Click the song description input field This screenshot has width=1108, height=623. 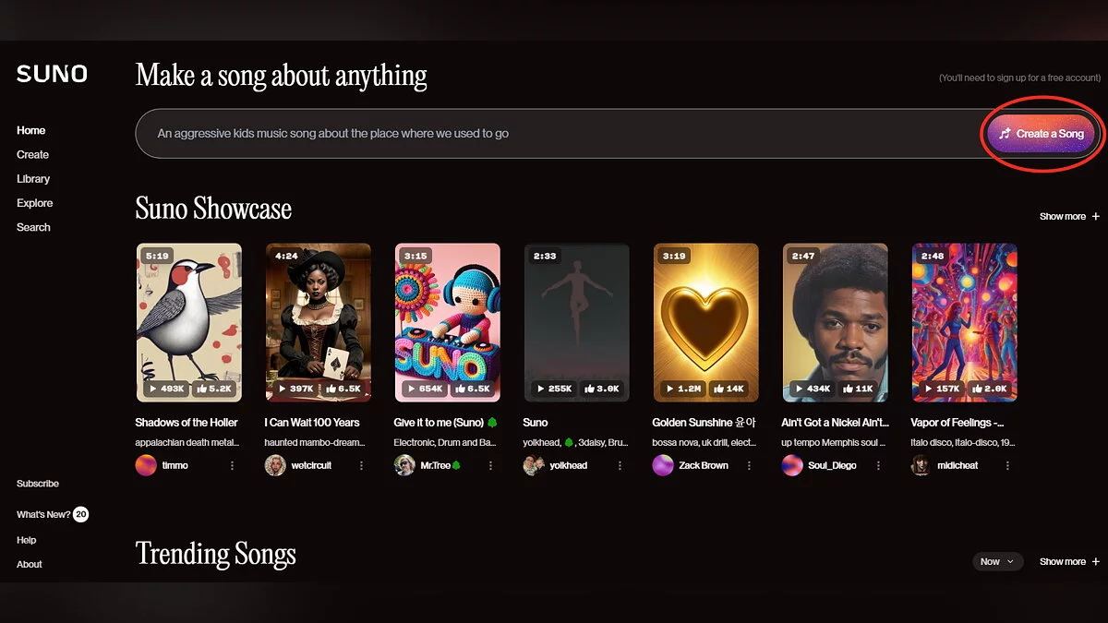click(x=554, y=134)
